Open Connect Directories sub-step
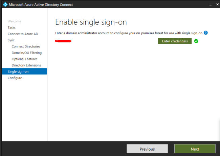Viewport: 220px width, 156px height. (26, 46)
